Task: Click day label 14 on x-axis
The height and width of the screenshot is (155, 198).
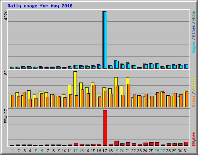Action: point(87,151)
